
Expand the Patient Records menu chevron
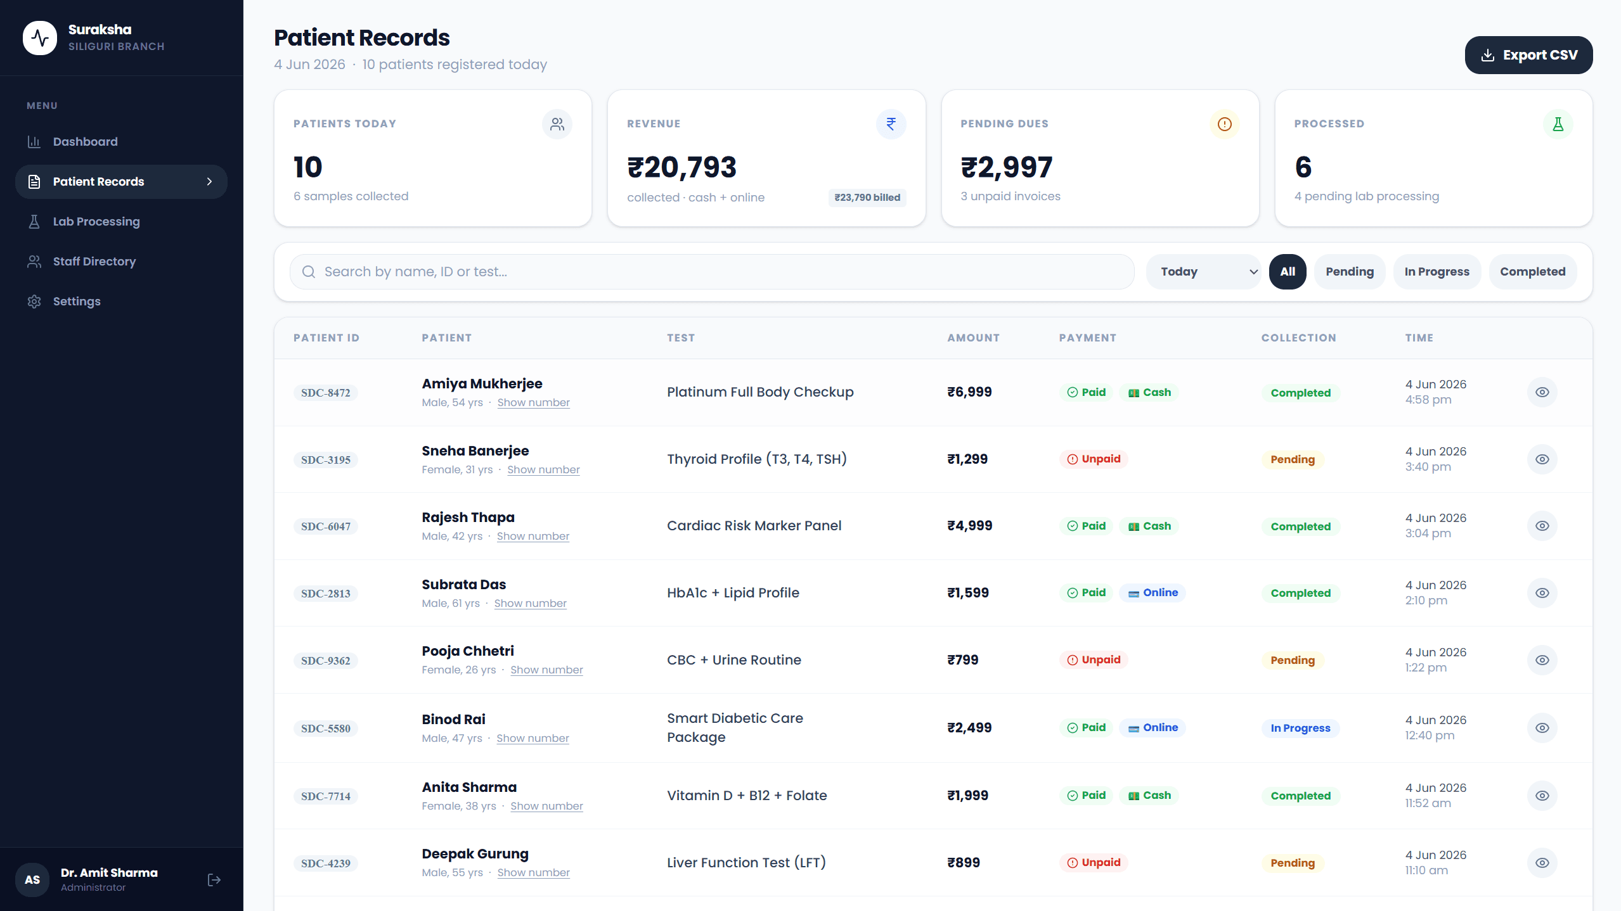209,182
